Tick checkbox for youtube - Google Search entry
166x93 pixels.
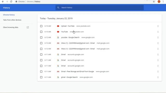pyautogui.click(x=41, y=37)
